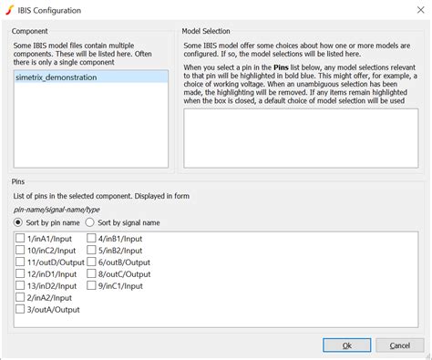Check the 9/inC1/Input pin box

coord(91,286)
